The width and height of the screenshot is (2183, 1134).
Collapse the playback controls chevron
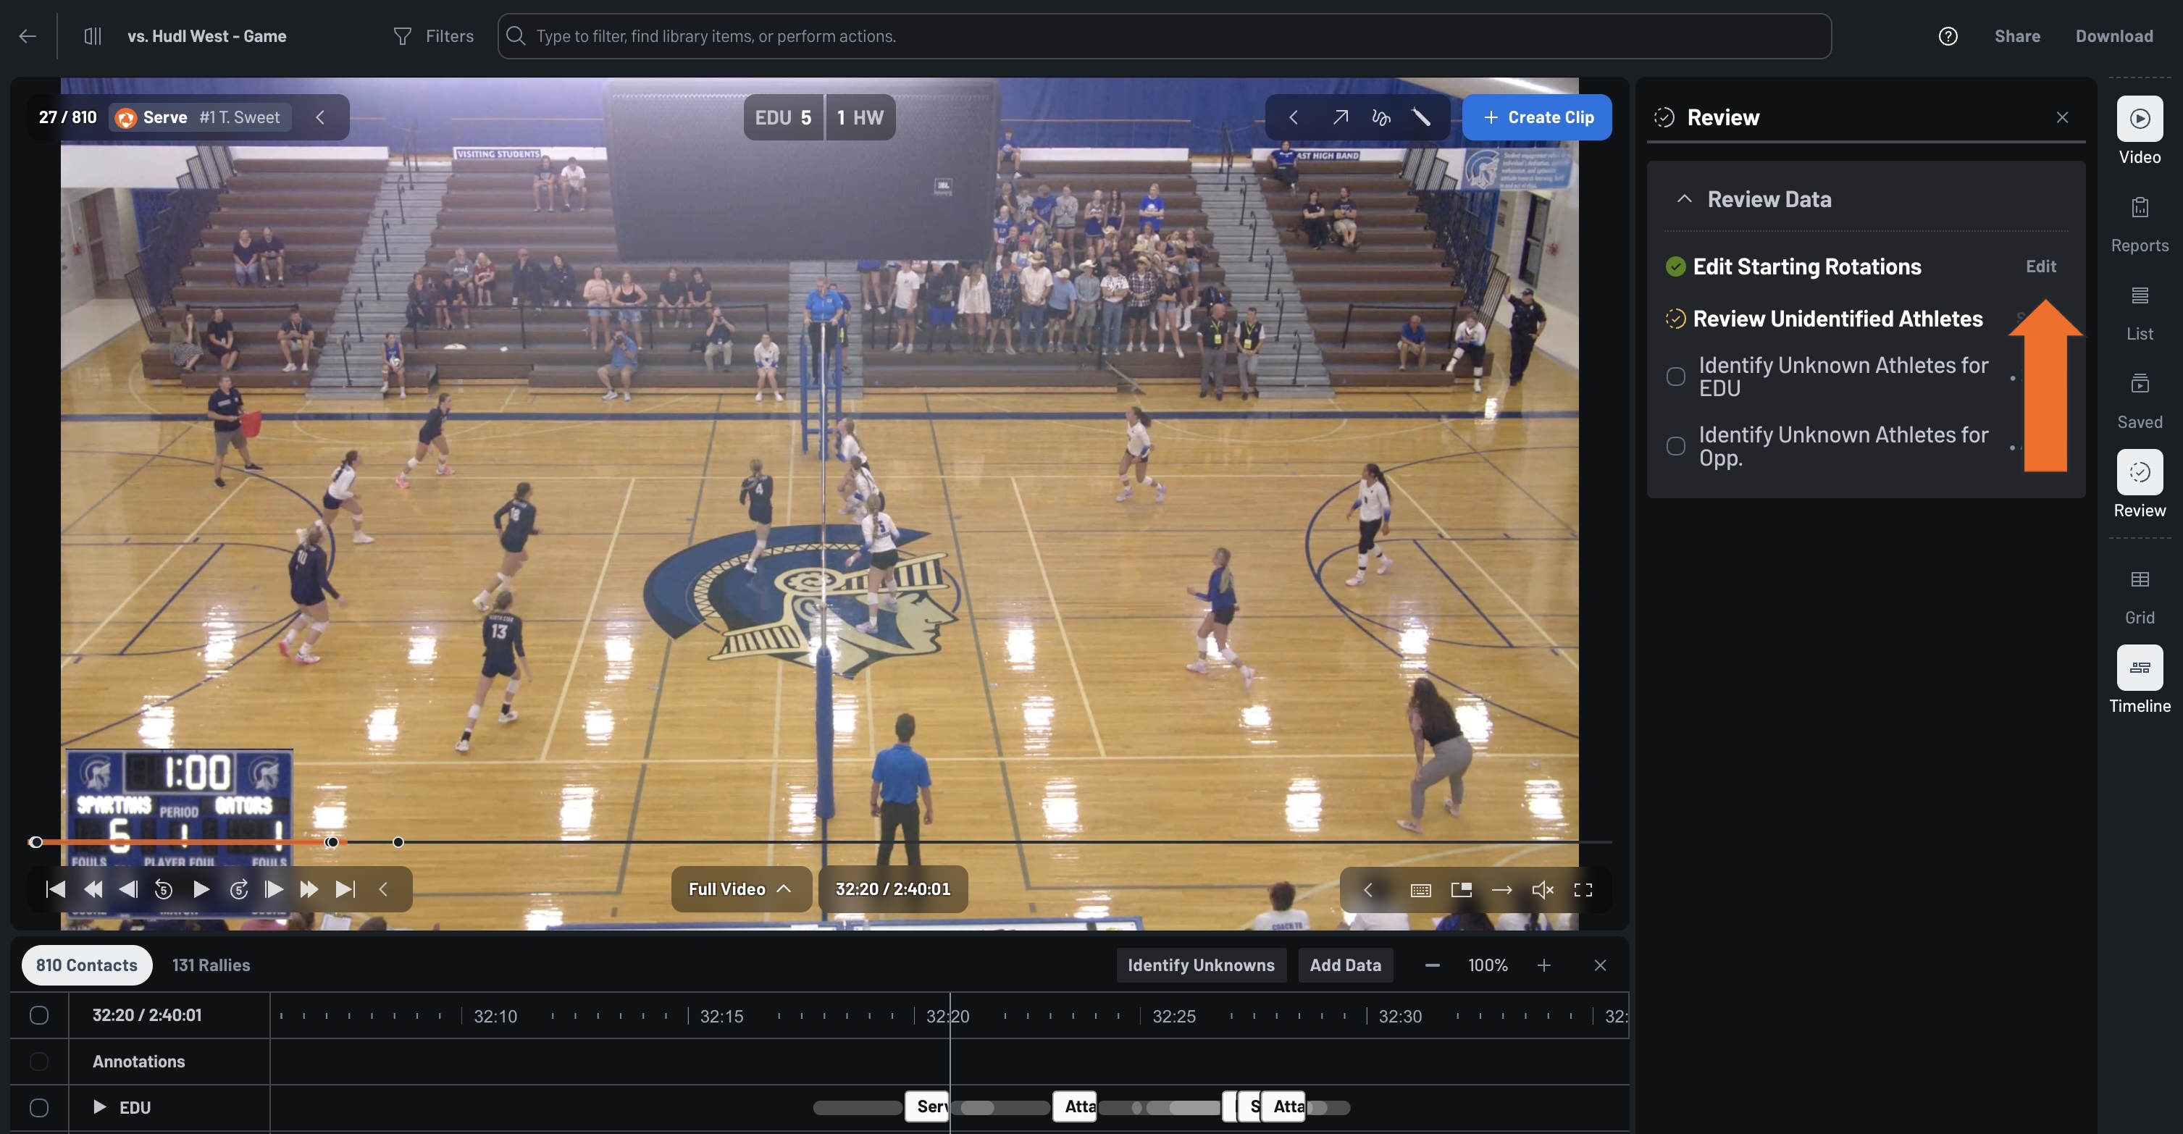click(x=383, y=889)
